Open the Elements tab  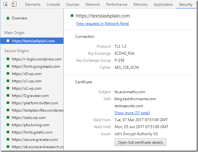tap(33, 4)
